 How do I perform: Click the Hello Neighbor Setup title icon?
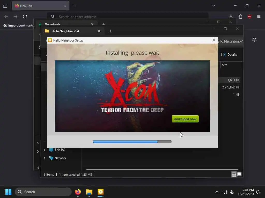[50, 40]
